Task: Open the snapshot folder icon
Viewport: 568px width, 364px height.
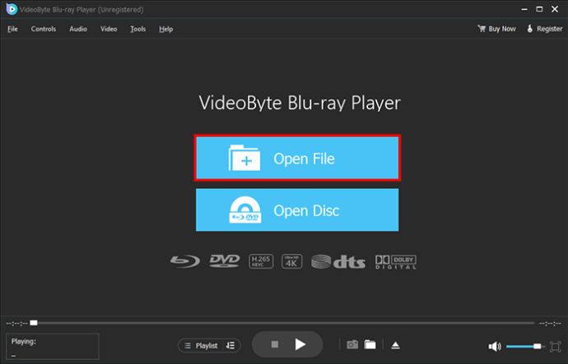Action: tap(370, 344)
